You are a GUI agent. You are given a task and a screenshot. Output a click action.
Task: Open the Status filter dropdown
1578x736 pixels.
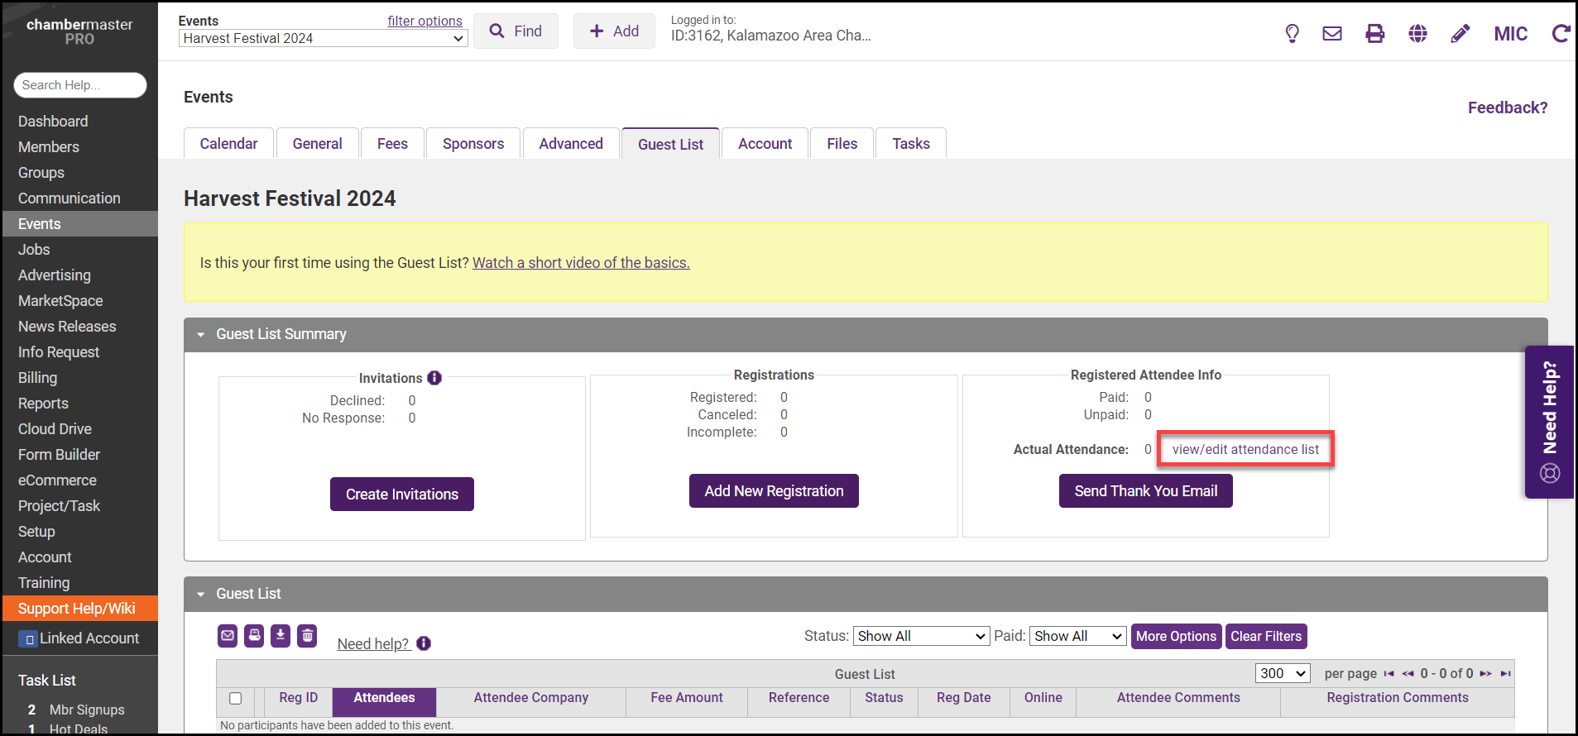click(921, 636)
